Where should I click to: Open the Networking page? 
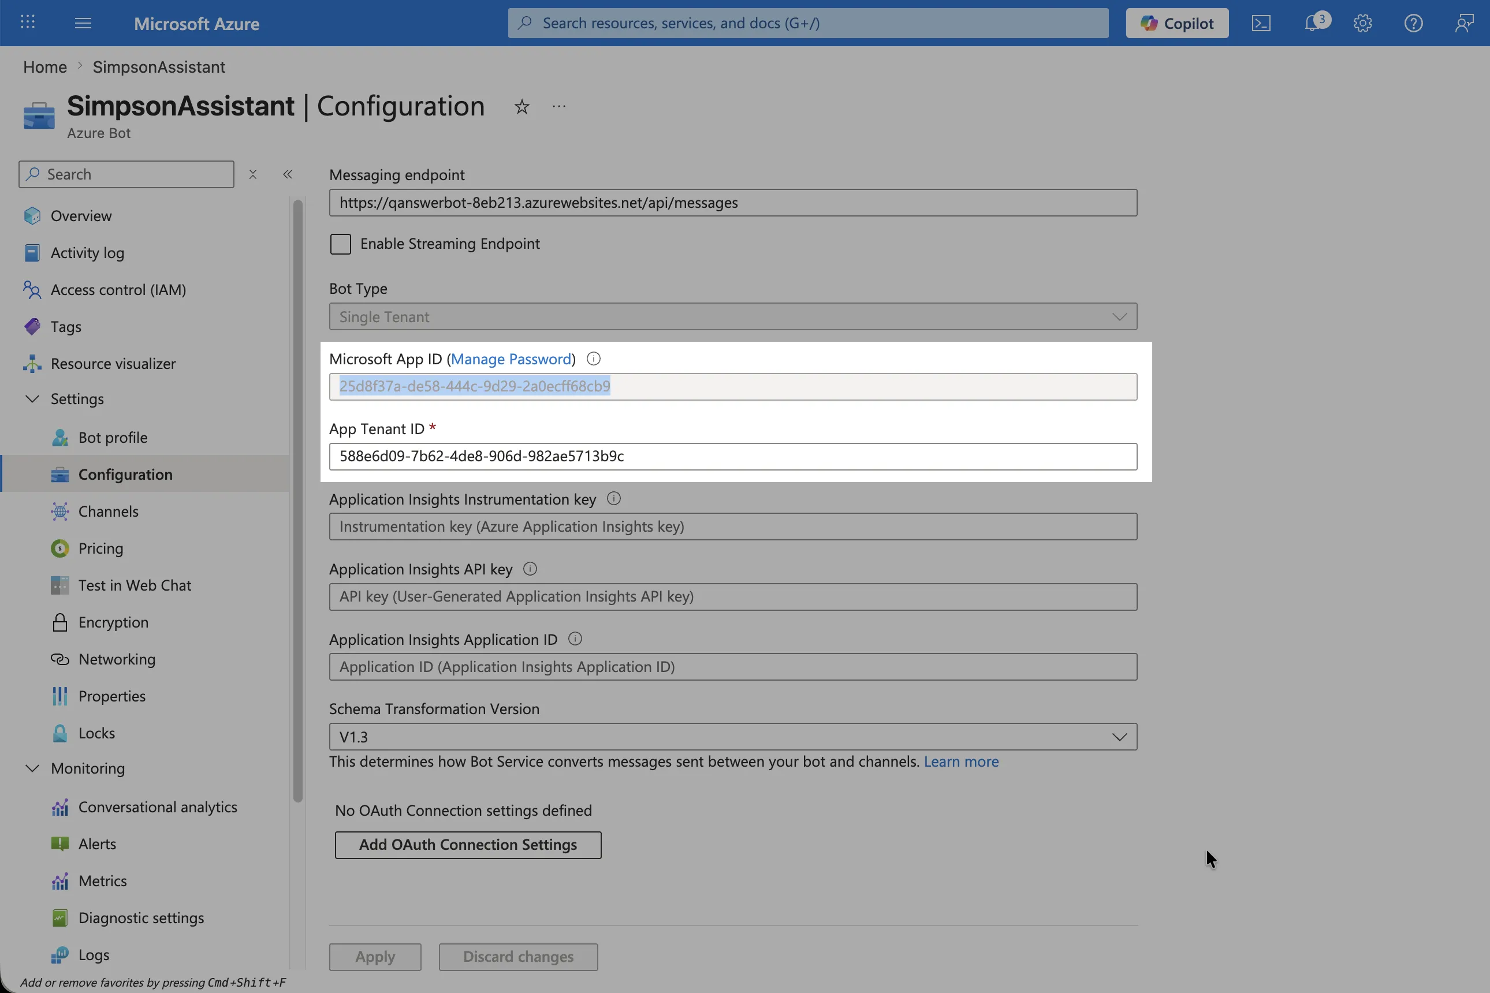point(117,659)
